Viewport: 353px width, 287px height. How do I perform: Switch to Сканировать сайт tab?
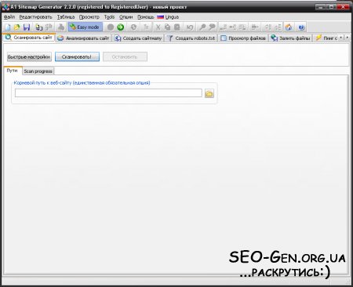(29, 38)
